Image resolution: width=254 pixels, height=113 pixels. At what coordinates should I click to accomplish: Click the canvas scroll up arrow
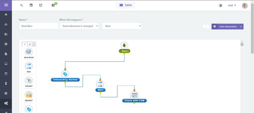coord(242,41)
